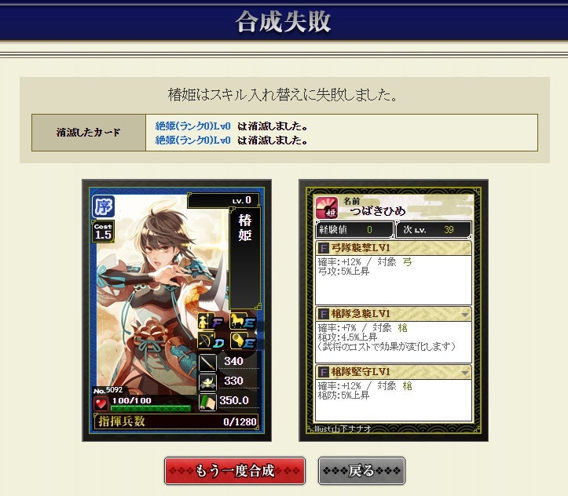Click the 序 rarity badge icon
The width and height of the screenshot is (568, 496).
coord(103,206)
